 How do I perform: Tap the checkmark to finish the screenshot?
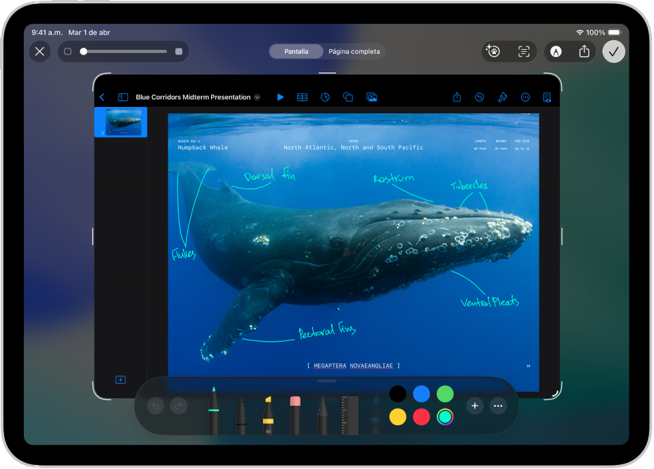click(x=613, y=51)
